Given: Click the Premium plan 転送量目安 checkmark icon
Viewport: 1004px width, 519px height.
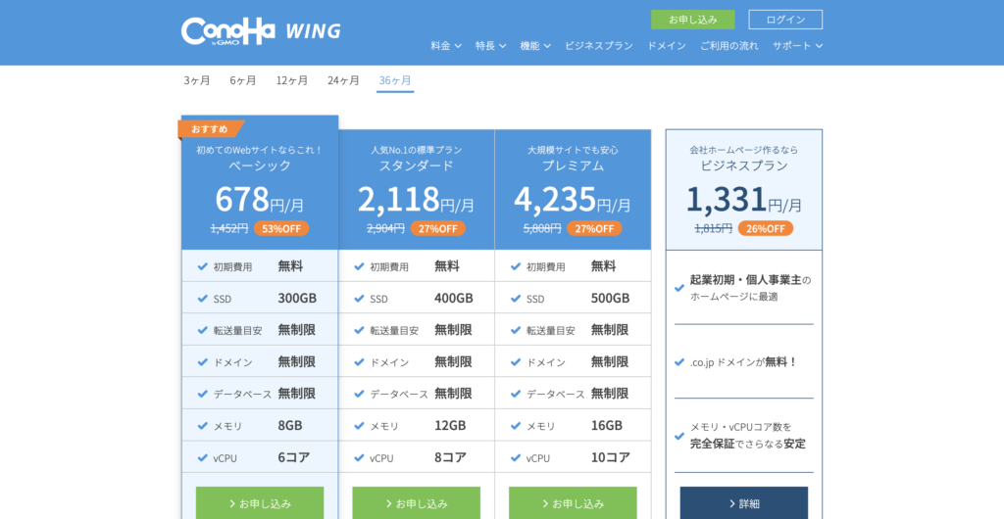Looking at the screenshot, I should [x=516, y=330].
